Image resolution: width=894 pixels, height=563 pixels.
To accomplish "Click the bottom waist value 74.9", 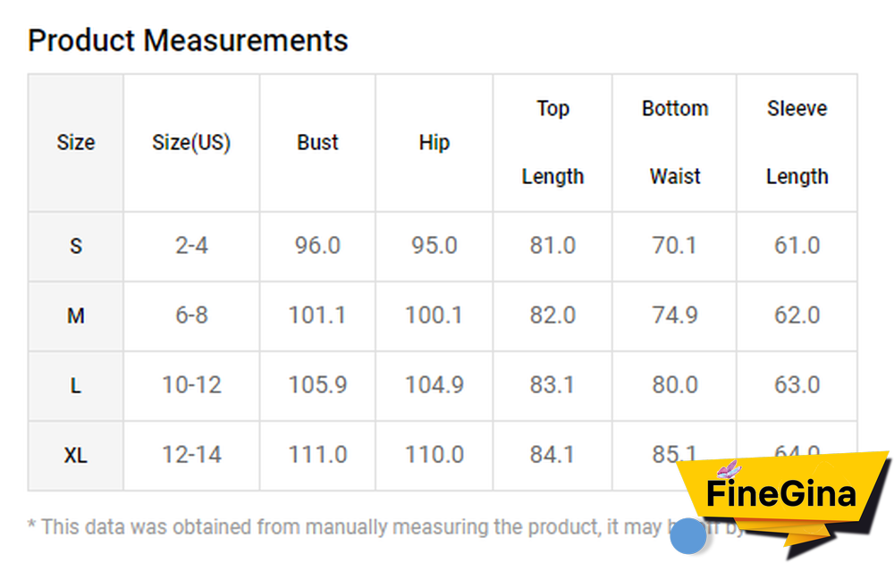I will point(675,315).
